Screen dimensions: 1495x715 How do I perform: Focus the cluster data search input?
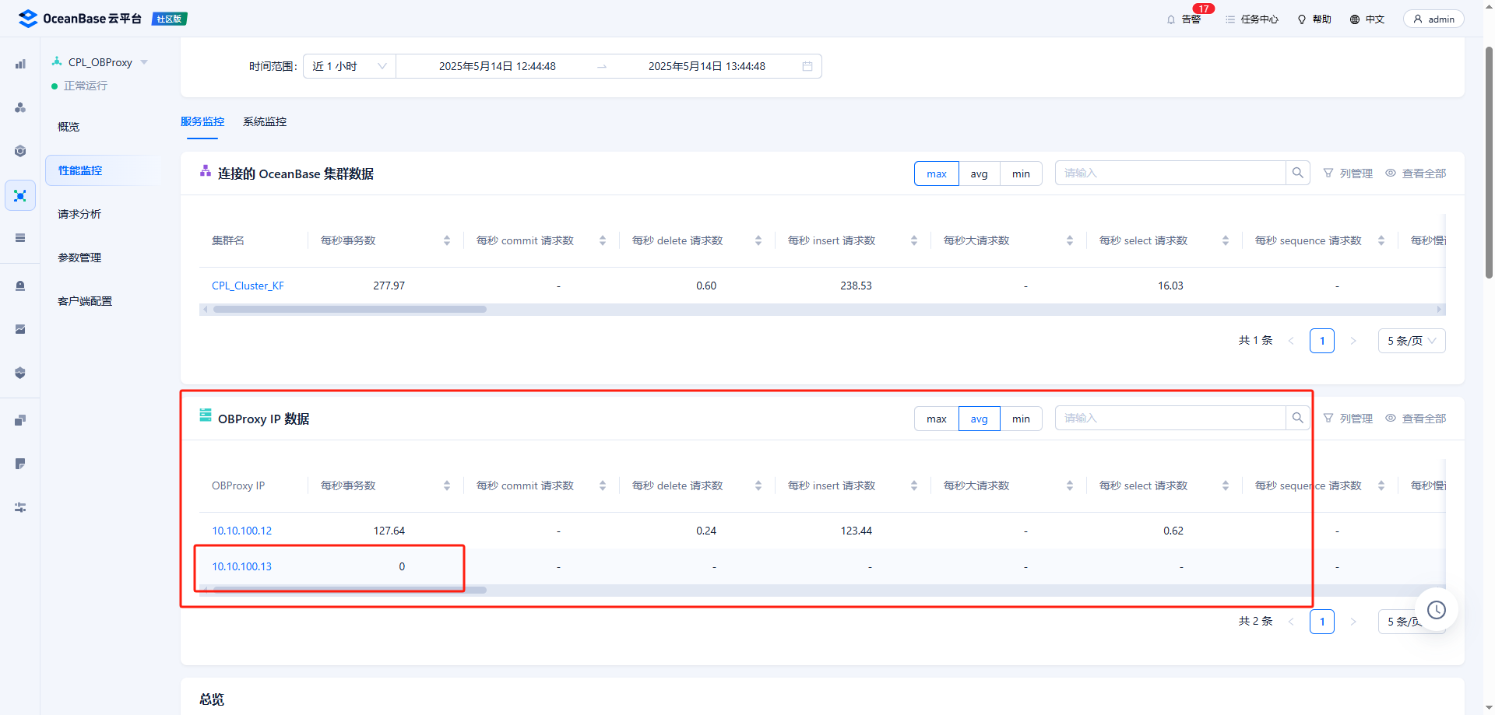(x=1170, y=173)
